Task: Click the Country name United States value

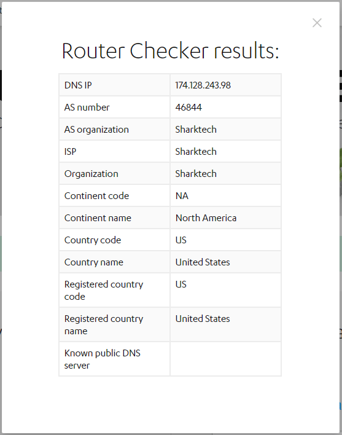Action: pyautogui.click(x=203, y=262)
